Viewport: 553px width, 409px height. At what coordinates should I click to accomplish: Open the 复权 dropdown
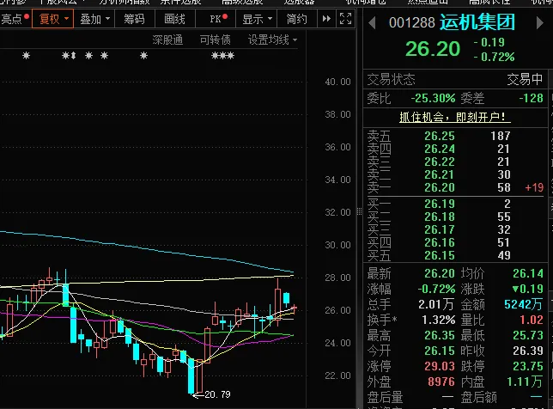point(53,19)
